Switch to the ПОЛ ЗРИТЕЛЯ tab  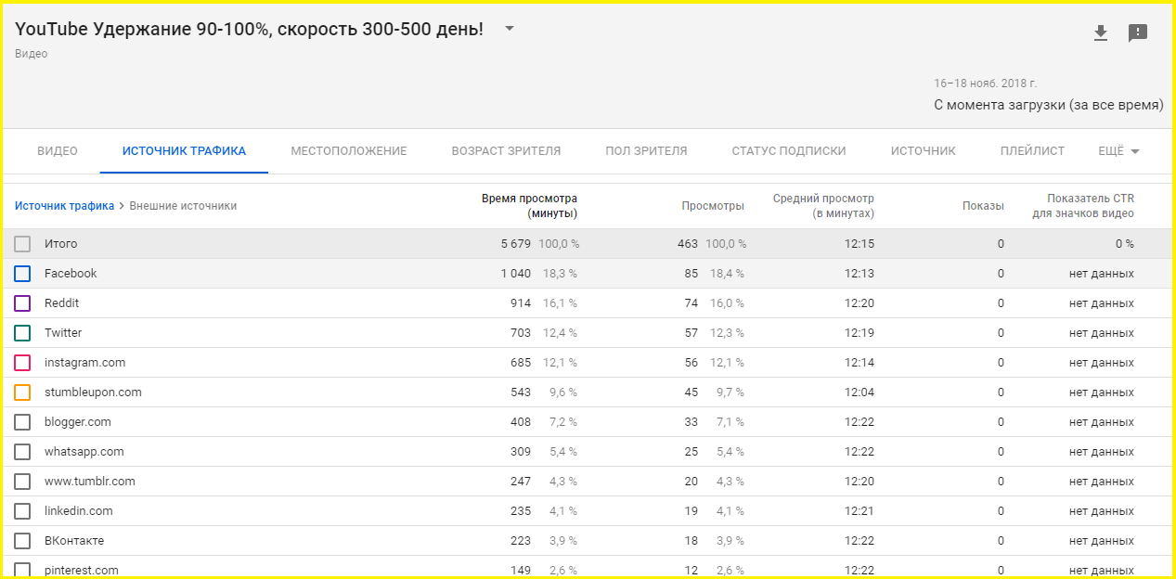[x=646, y=151]
